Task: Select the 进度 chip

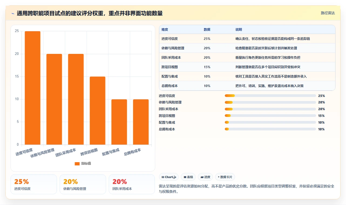Action: (x=205, y=177)
